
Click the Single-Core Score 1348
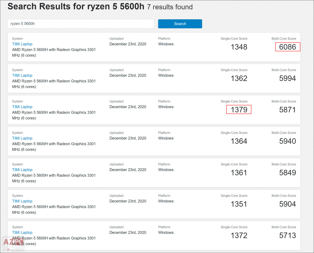click(x=239, y=47)
